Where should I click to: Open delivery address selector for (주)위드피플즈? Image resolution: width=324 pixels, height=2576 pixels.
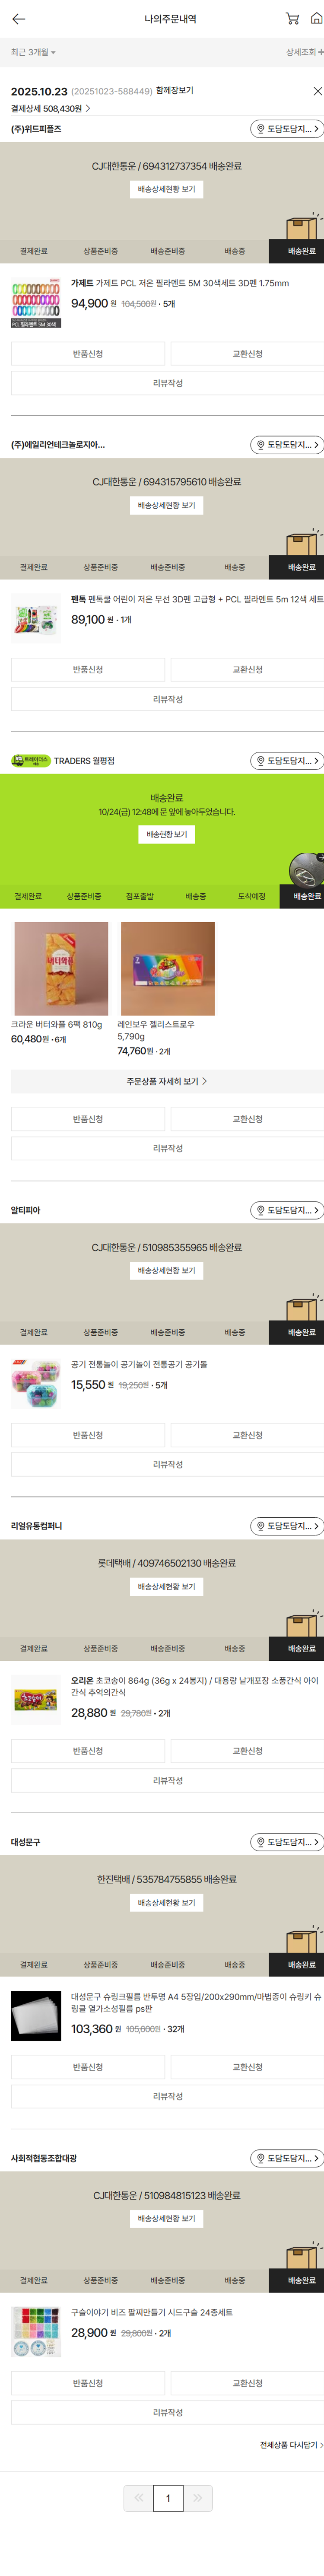tap(286, 129)
